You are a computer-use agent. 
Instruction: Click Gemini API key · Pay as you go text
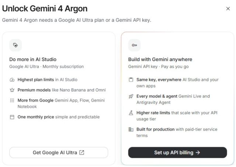click(158, 67)
